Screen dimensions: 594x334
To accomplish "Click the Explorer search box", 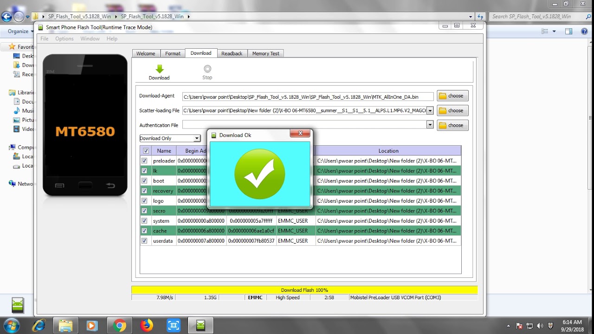I will click(540, 17).
